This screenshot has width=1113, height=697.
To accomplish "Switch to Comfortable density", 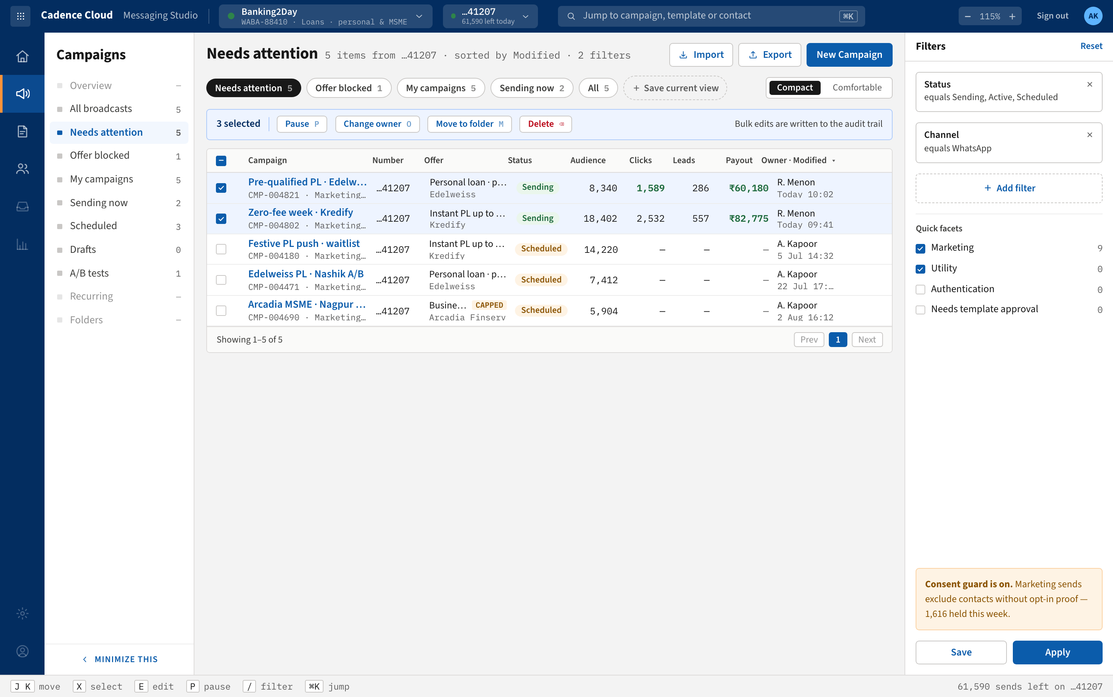I will tap(857, 87).
